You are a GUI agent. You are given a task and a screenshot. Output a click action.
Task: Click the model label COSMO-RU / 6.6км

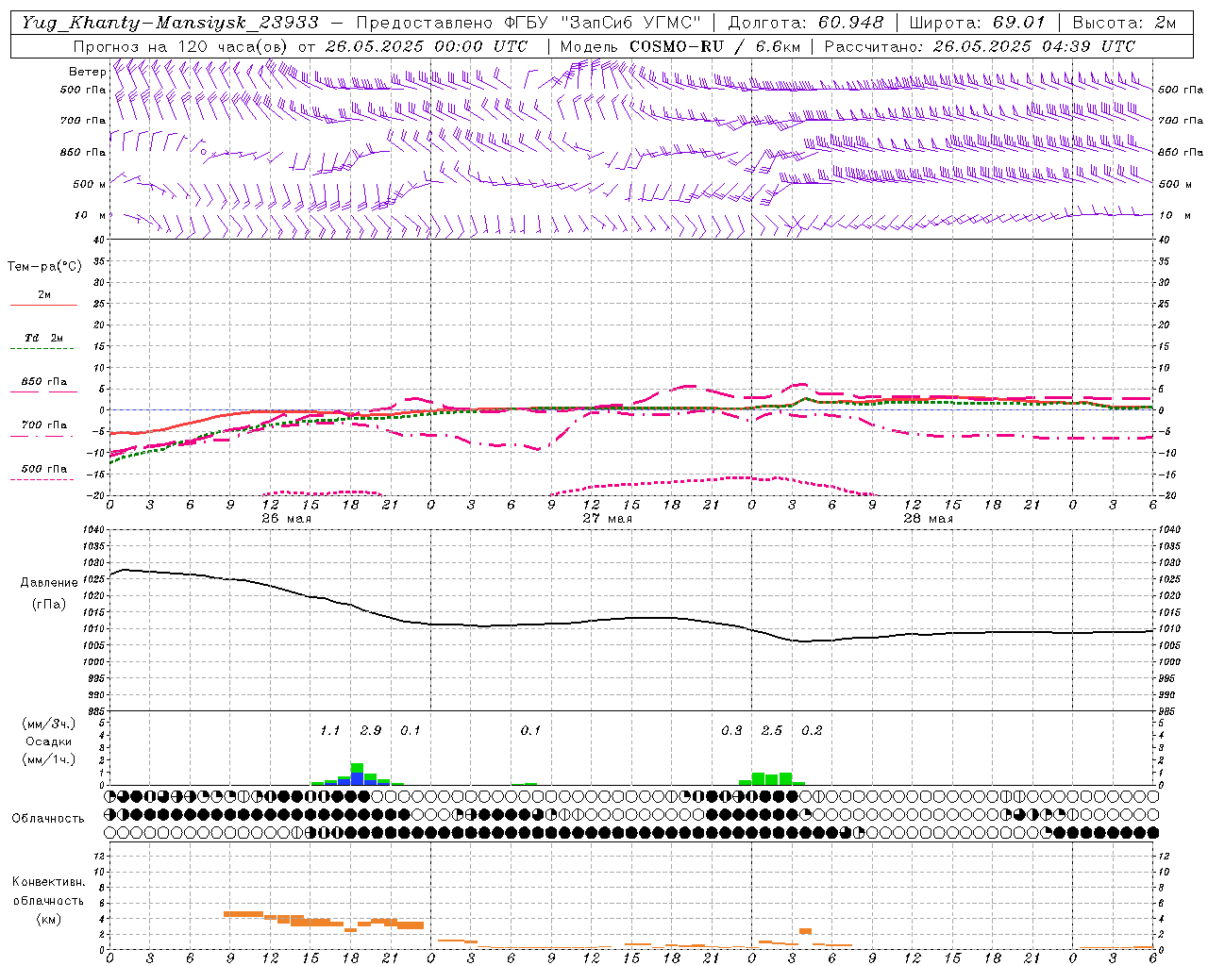pos(714,46)
